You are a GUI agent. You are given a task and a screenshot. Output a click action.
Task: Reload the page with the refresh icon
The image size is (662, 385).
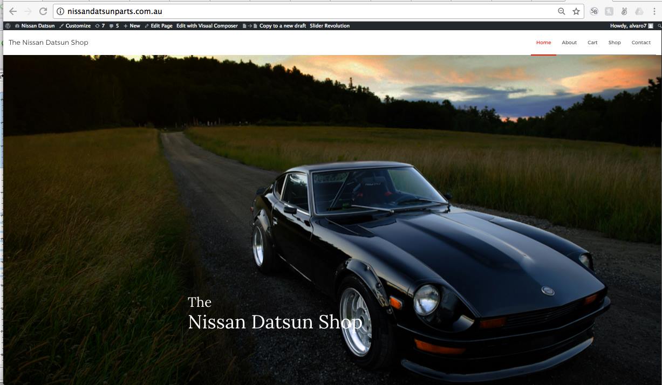43,11
